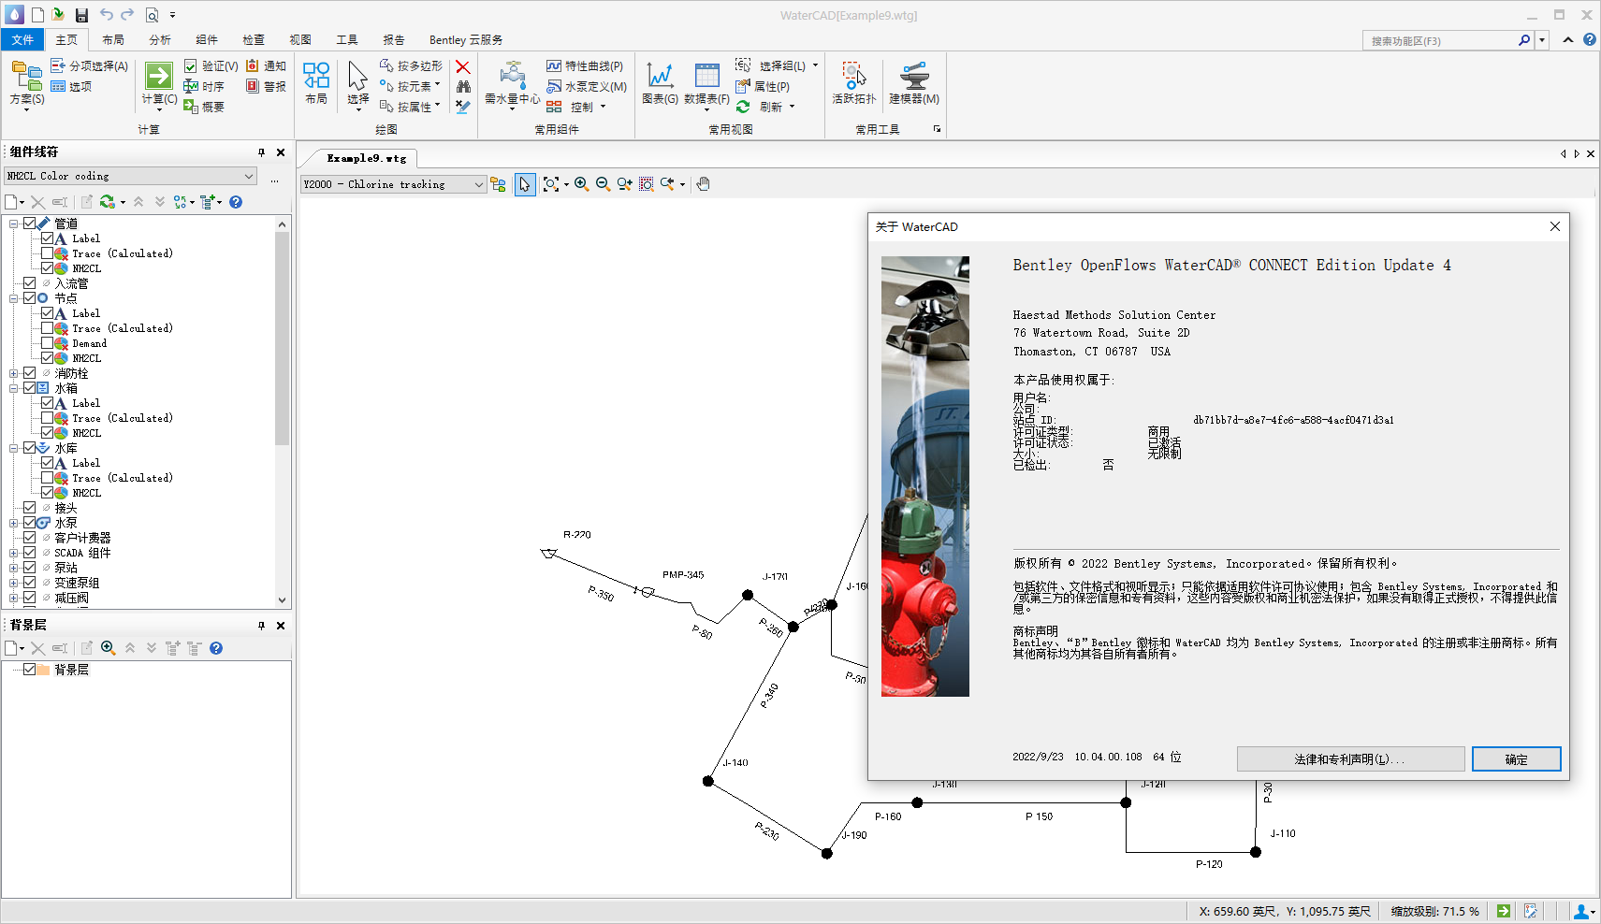Image resolution: width=1601 pixels, height=924 pixels.
Task: Click the Save icon in quick access
Action: [x=81, y=15]
